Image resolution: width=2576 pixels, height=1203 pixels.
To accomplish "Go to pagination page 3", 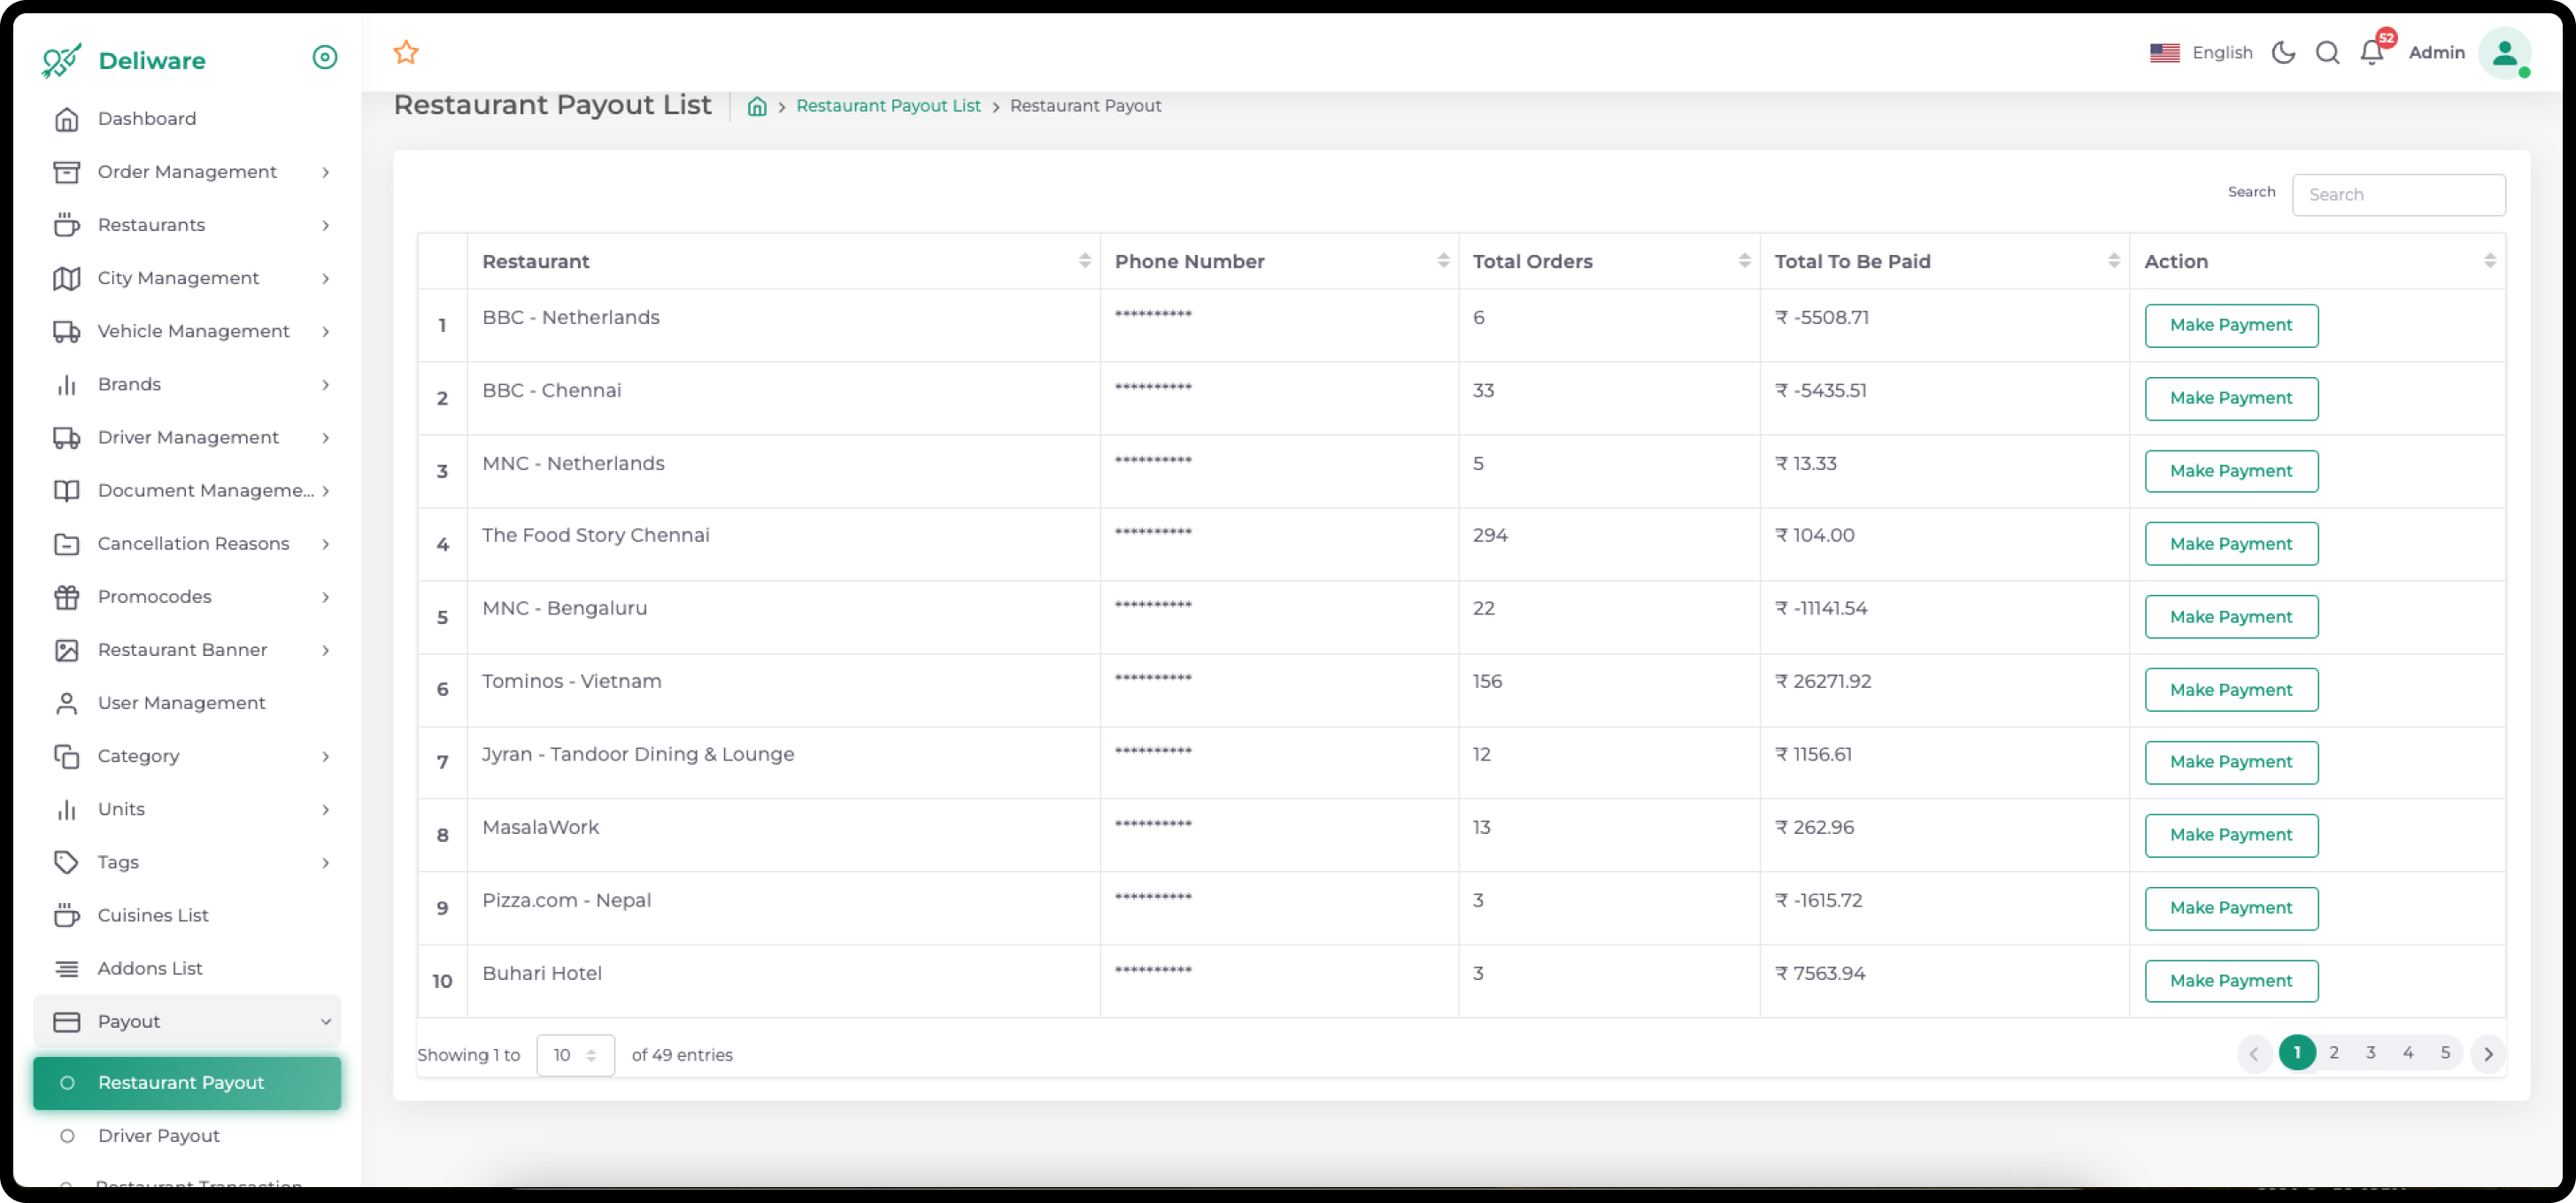I will (2370, 1053).
